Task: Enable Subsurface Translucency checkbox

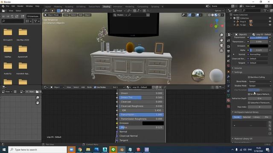Action: (x=249, y=103)
